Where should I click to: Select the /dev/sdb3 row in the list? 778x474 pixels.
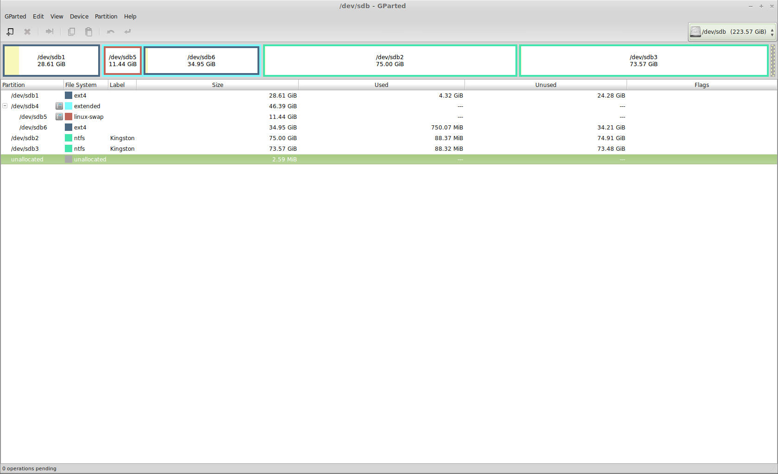tap(389, 148)
